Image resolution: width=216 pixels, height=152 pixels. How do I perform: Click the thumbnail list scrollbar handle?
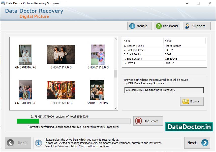116,73
